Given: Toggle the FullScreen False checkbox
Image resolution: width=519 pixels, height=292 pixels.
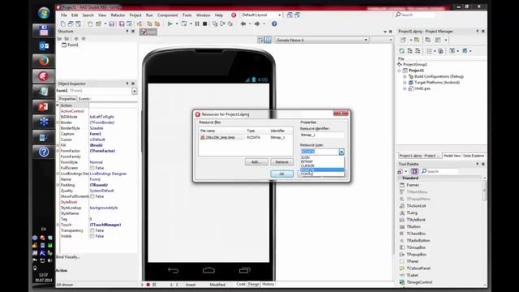Looking at the screenshot, I should (x=92, y=168).
